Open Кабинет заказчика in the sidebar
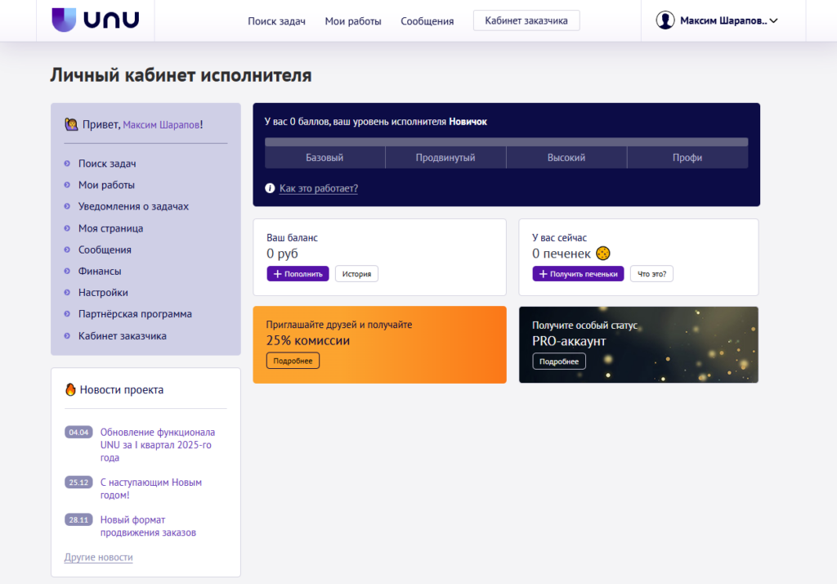The image size is (837, 584). 123,335
